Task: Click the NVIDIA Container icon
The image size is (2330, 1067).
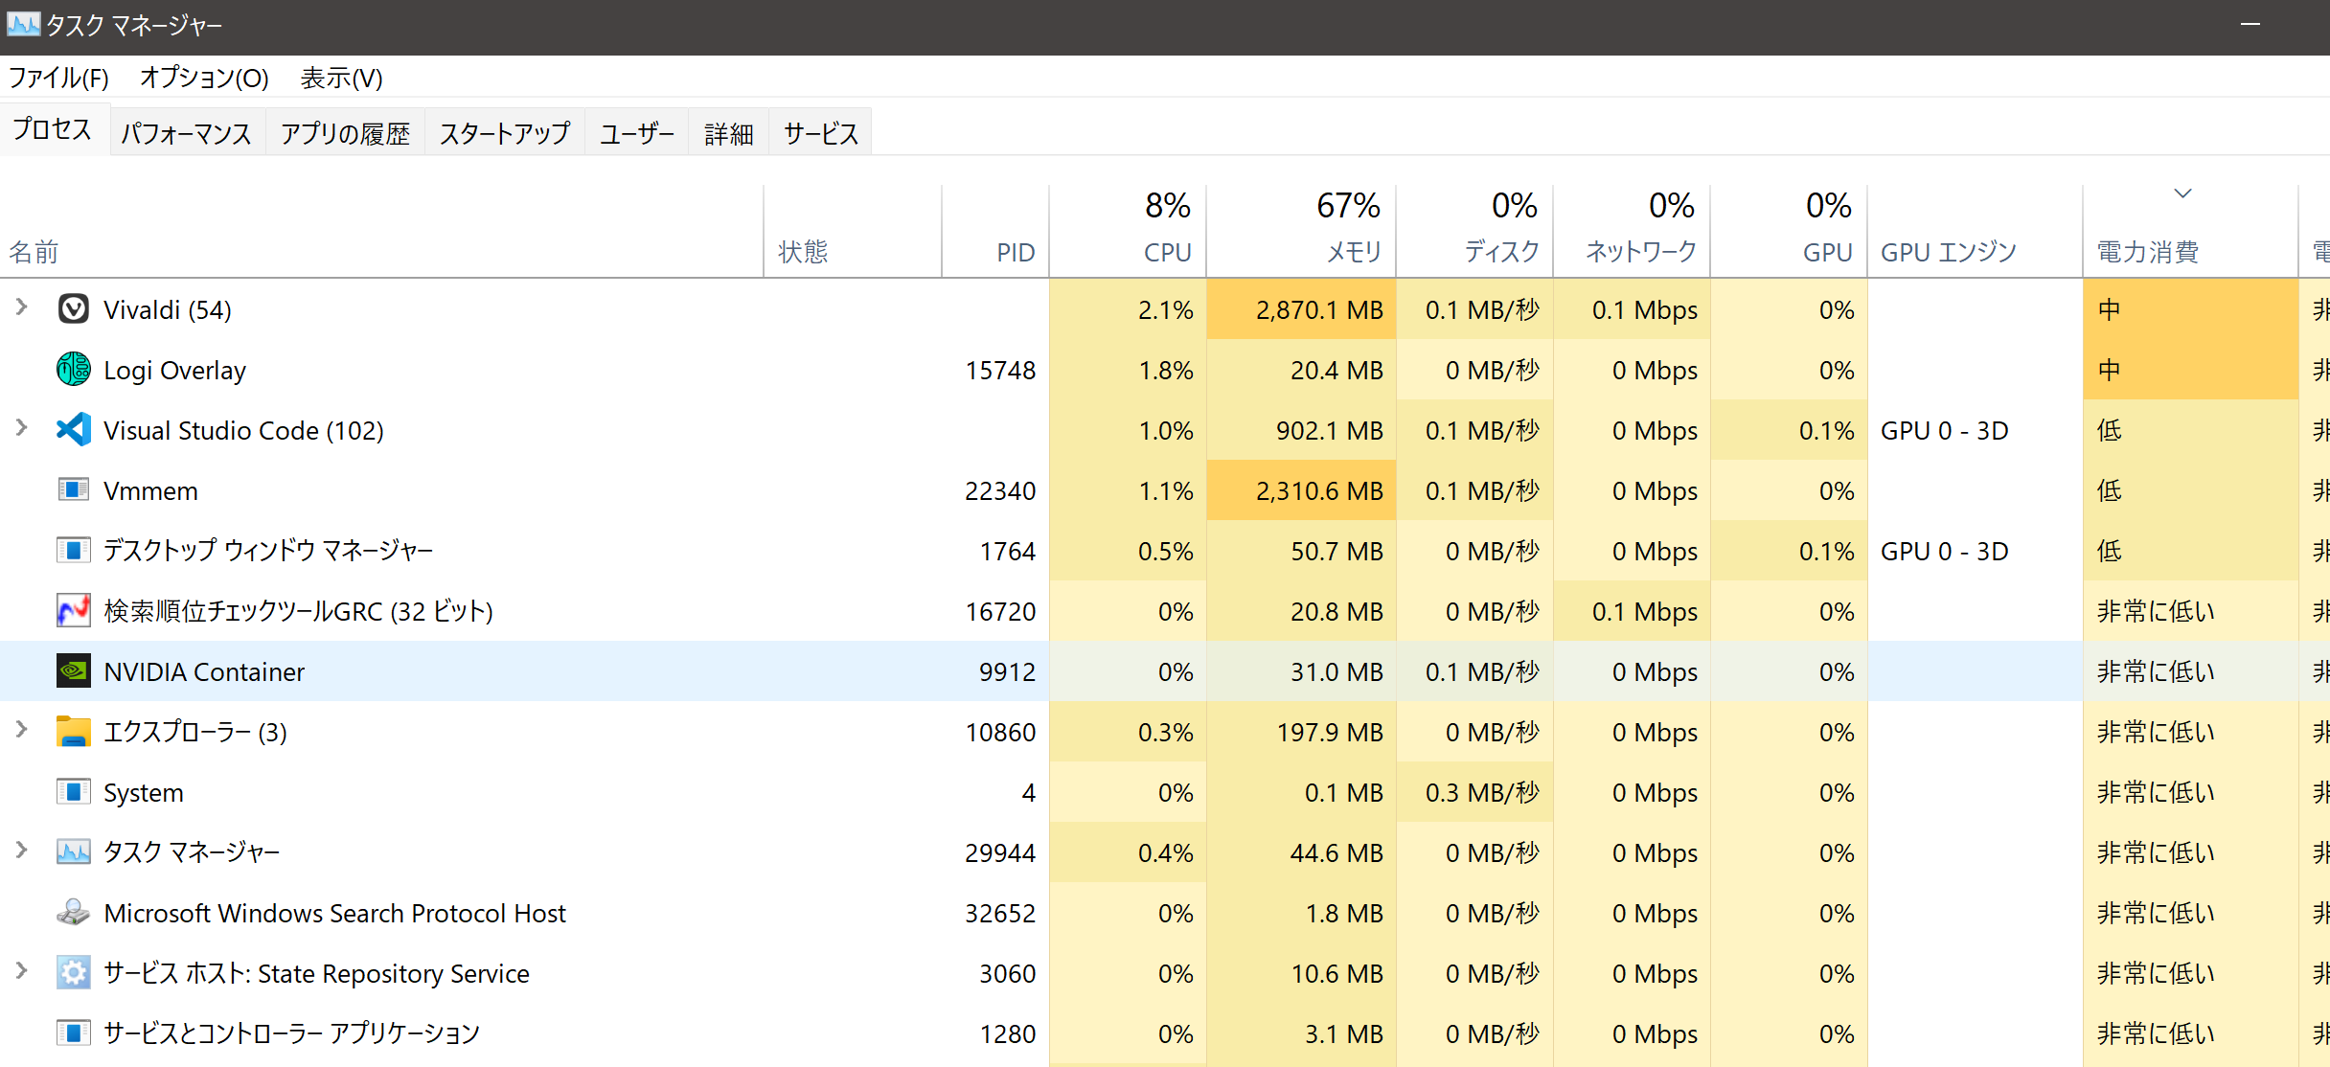Action: (x=74, y=671)
